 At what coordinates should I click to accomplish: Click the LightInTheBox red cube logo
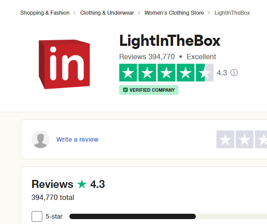tap(64, 64)
